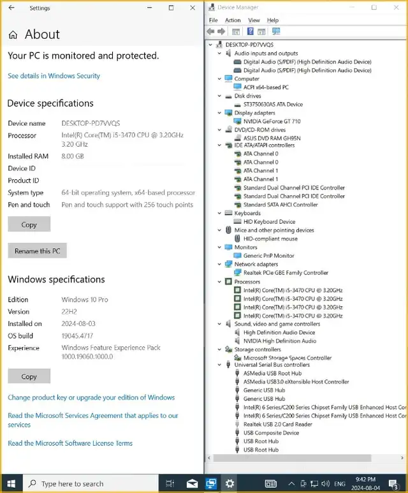Click the horizontal scrollbar in Device Manager

pos(292,458)
